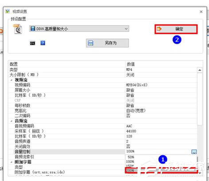
Task: Click the save disk icon on 另存为 button
Action: (91, 43)
